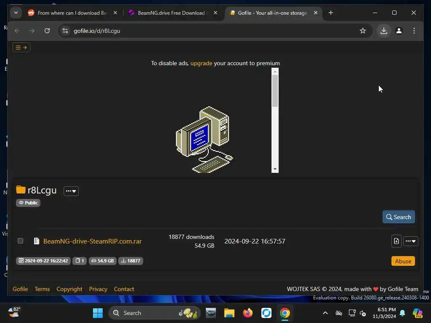The image size is (431, 323).
Task: Open Firefox from the taskbar
Action: click(247, 313)
